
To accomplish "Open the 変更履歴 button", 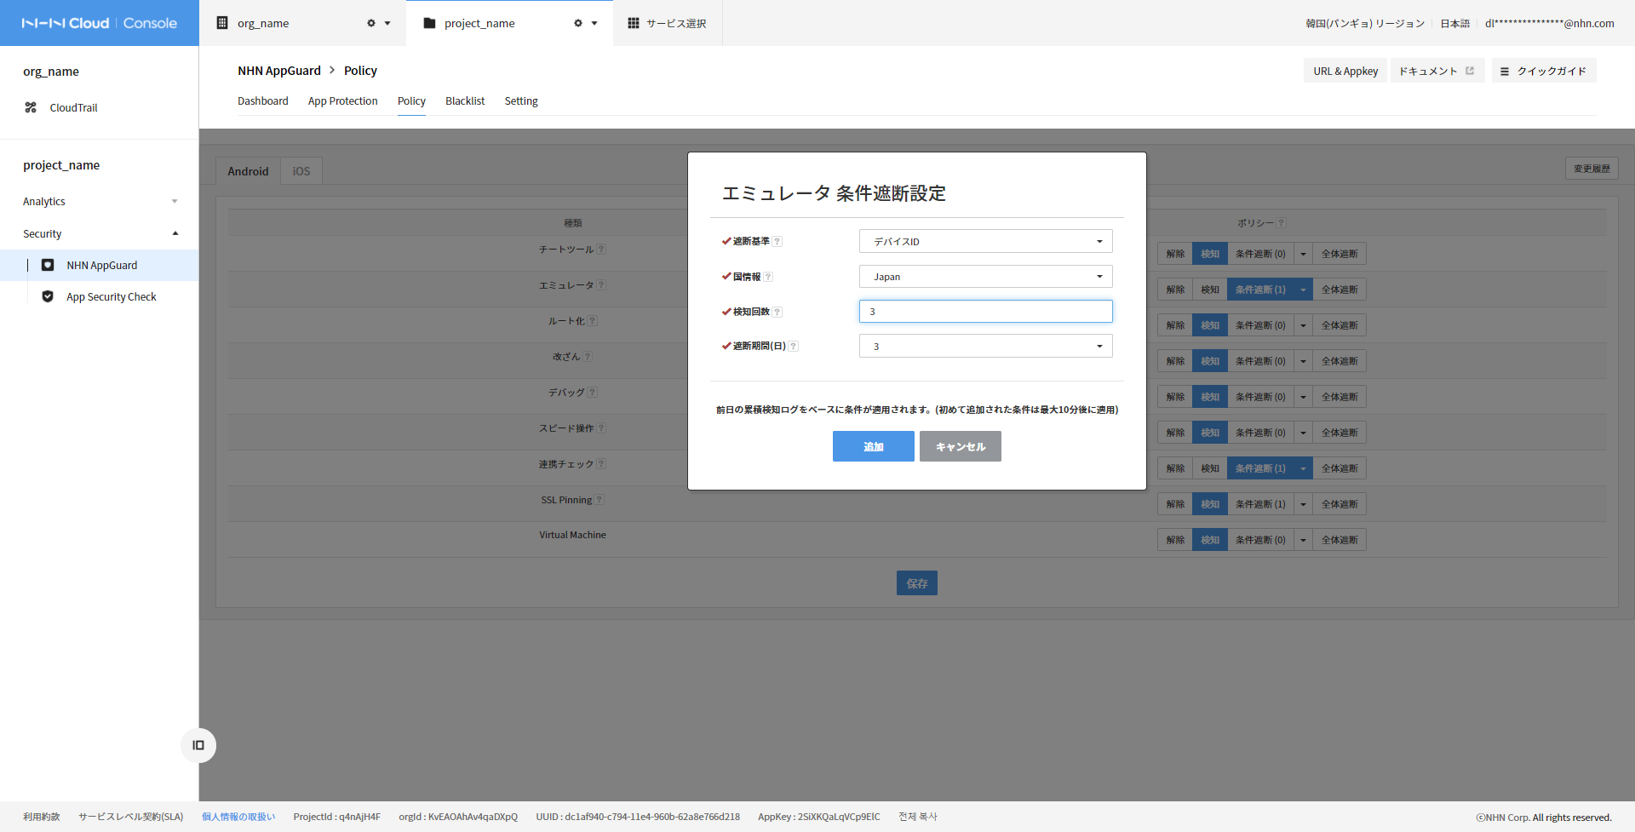I will point(1592,169).
